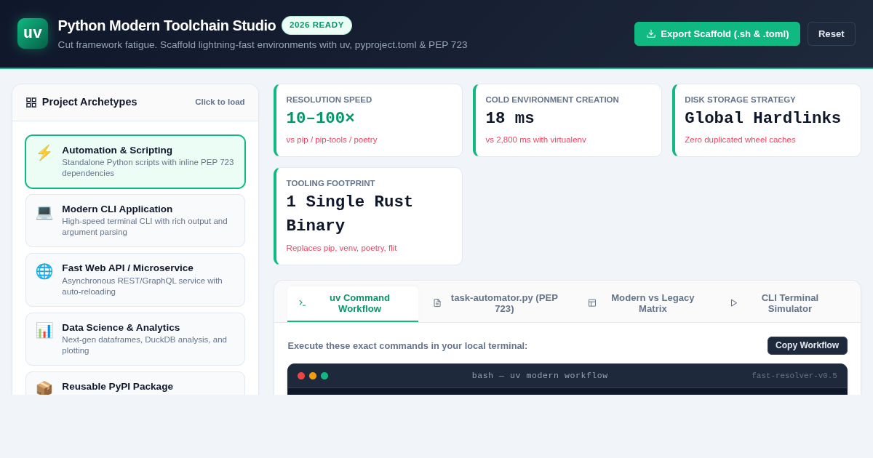The image size is (873, 458).
Task: Click the grid icon beside Project Archetypes
Action: 31,103
